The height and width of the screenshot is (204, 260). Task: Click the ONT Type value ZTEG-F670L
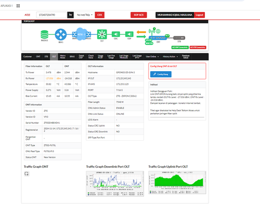coord(50,145)
